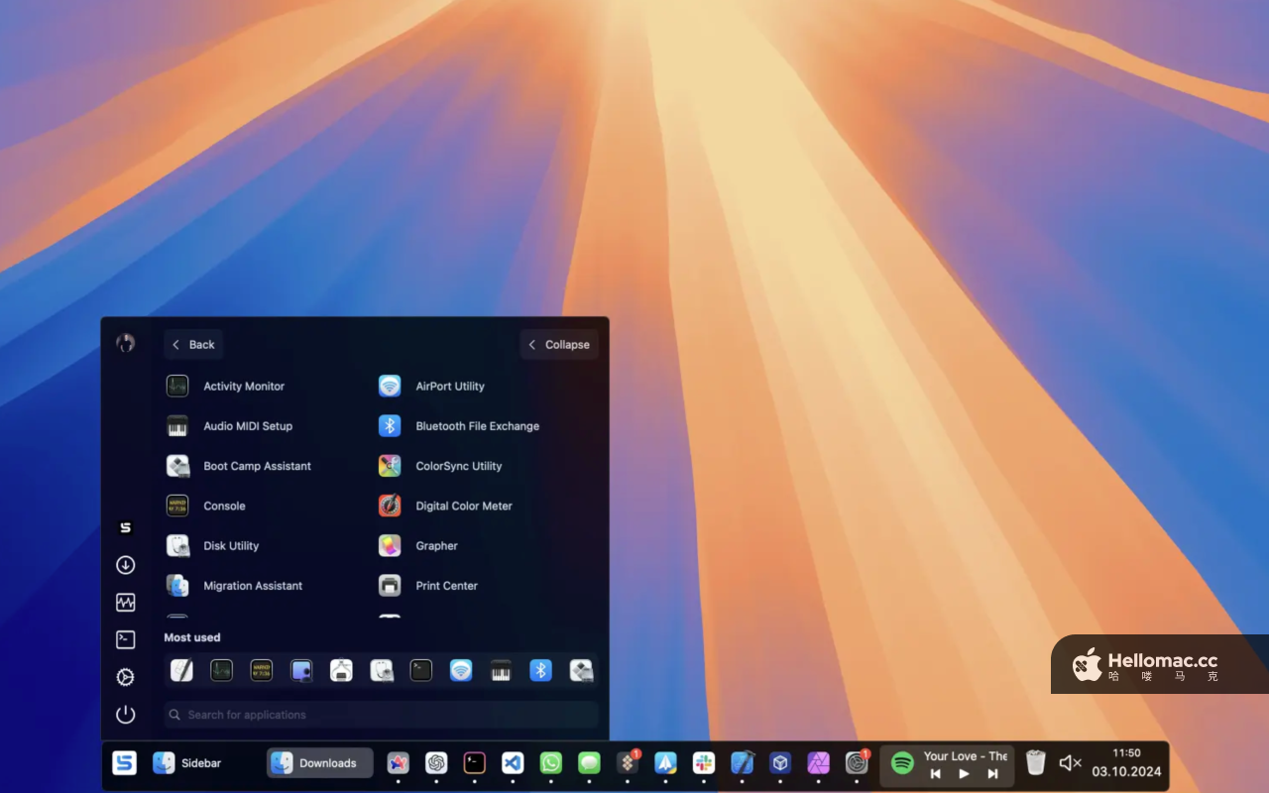The width and height of the screenshot is (1269, 793).
Task: Skip to previous track in Spotify widget
Action: pos(935,774)
